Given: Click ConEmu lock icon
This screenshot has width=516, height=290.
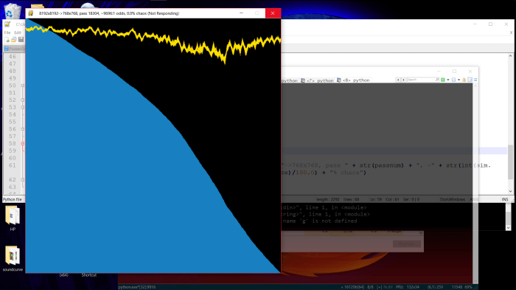Looking at the screenshot, I should click(464, 80).
